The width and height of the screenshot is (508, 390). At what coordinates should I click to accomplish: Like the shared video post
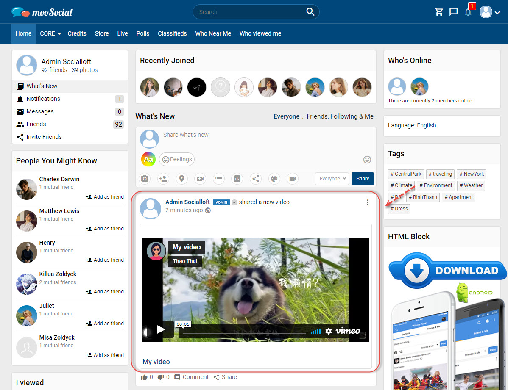coord(144,377)
